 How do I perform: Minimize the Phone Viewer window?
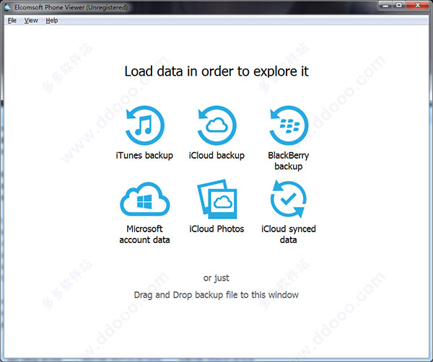click(x=385, y=5)
